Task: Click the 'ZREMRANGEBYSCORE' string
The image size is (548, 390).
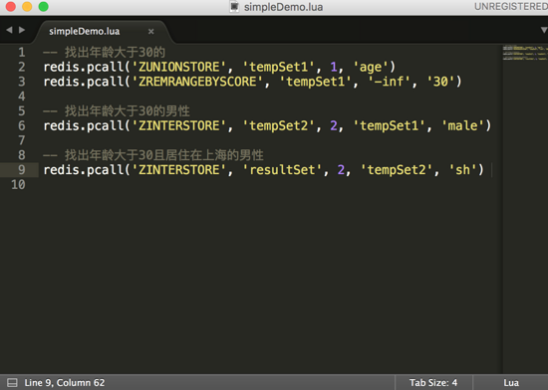Action: coord(197,82)
